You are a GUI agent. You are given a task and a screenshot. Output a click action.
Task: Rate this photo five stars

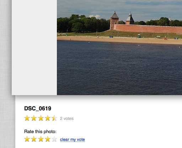[x=54, y=139]
